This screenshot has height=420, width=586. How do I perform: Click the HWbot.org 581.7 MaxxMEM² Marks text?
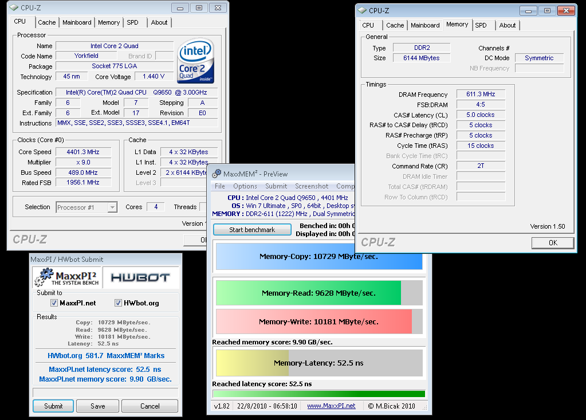click(x=106, y=356)
